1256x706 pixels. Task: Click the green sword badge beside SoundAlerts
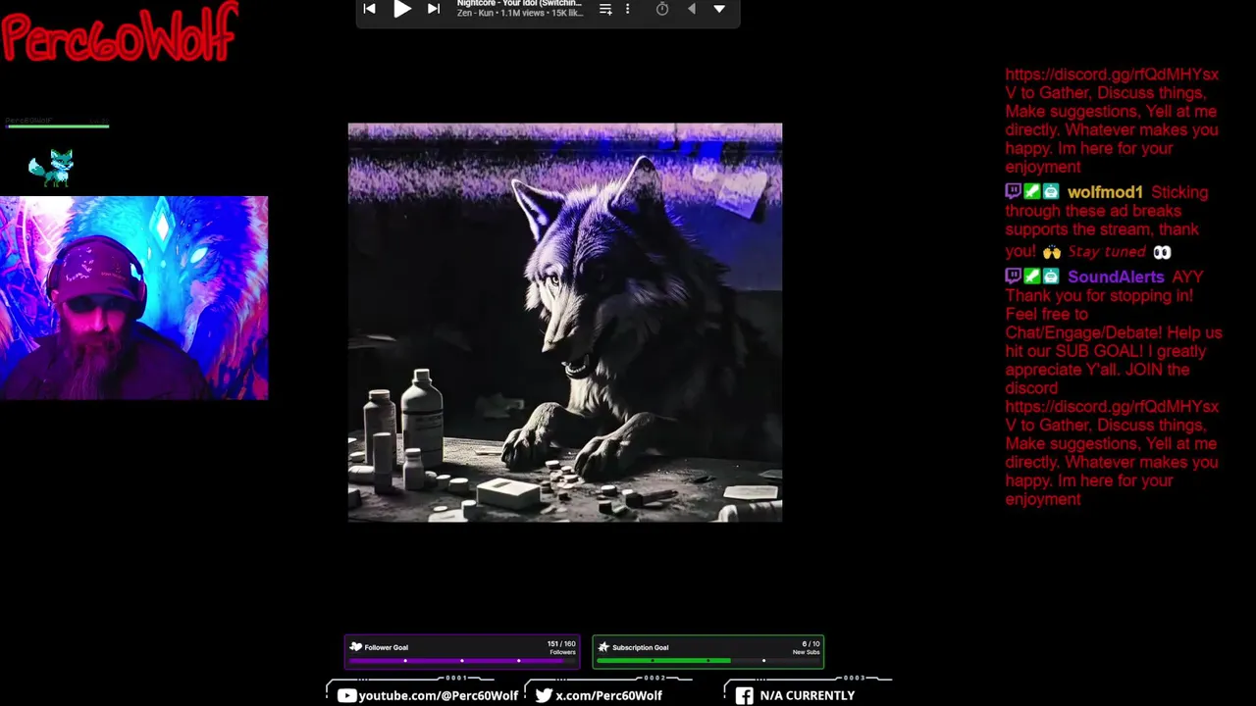[1031, 277]
